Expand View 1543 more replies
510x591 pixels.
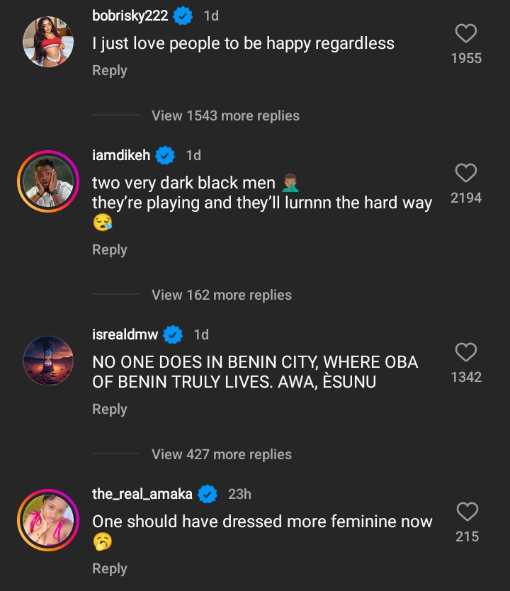(x=225, y=116)
